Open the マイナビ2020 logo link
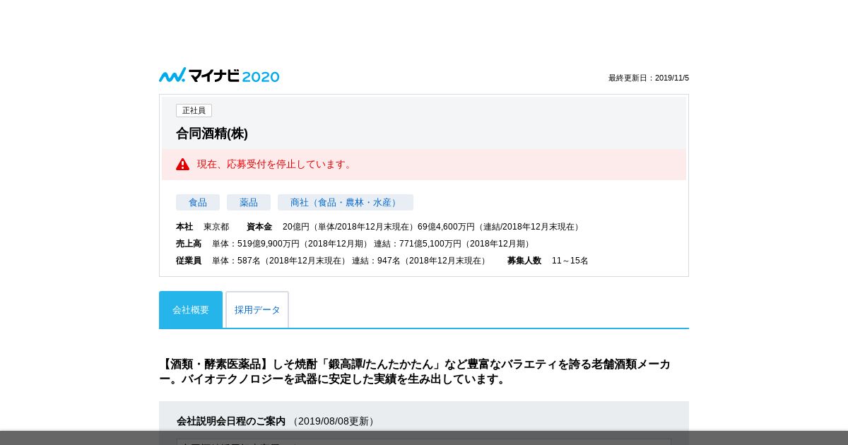The image size is (848, 445). (219, 76)
